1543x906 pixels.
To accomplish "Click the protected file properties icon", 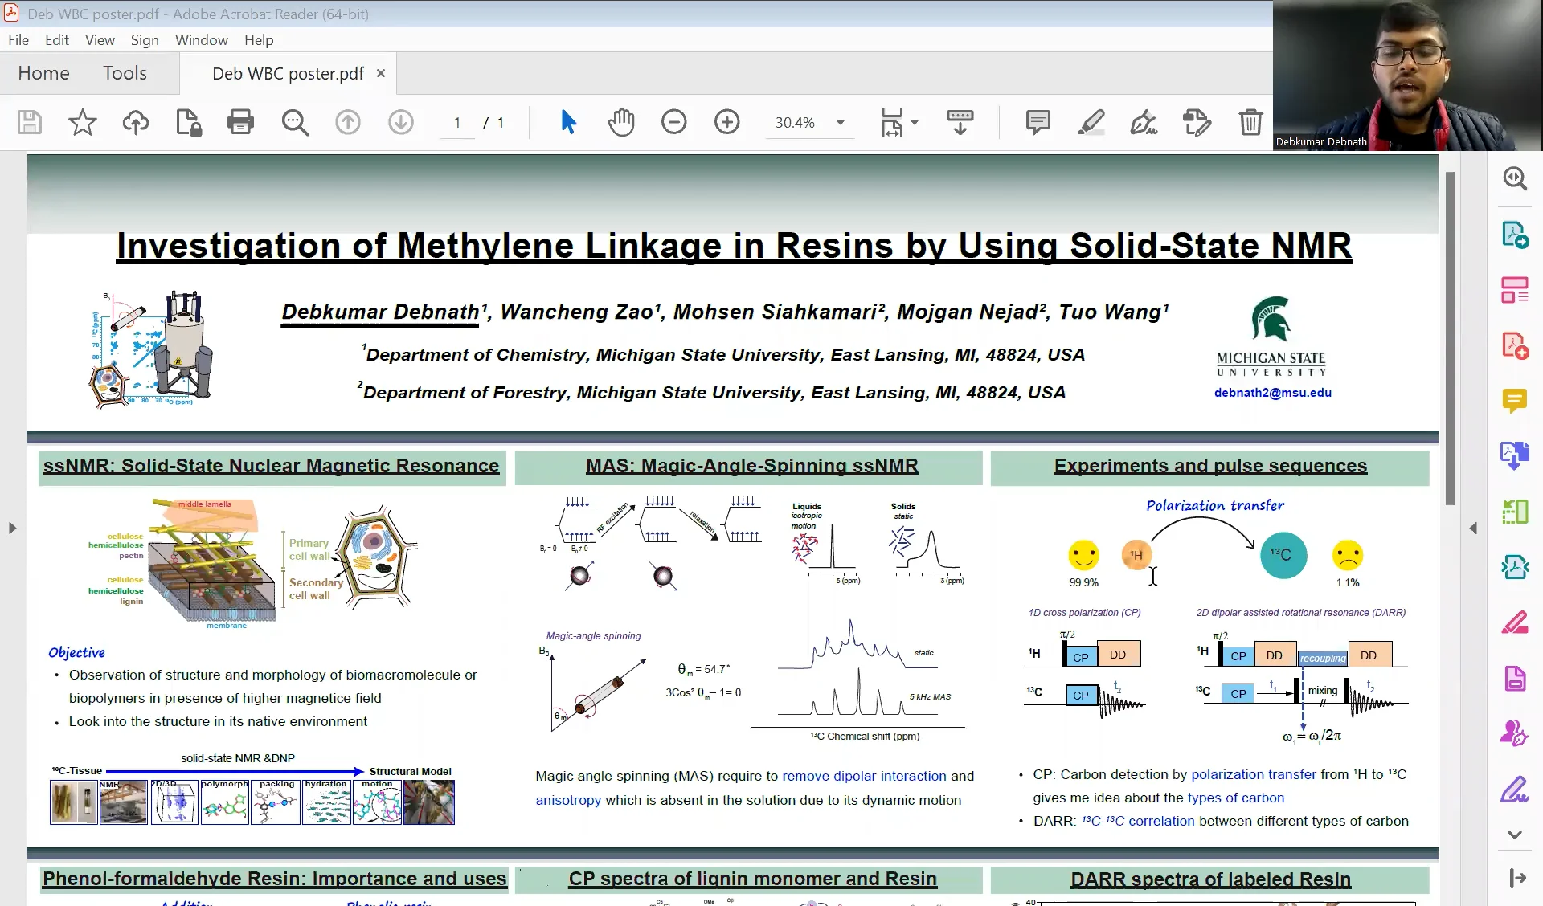I will pos(188,122).
